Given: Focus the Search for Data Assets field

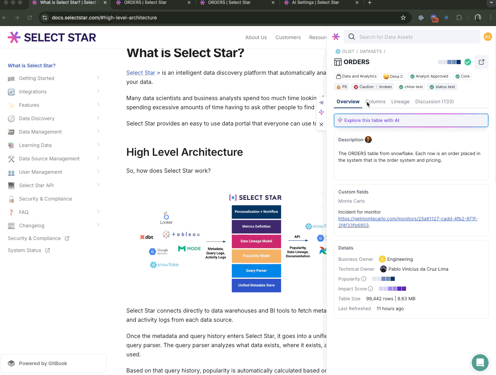Looking at the screenshot, I should [416, 37].
